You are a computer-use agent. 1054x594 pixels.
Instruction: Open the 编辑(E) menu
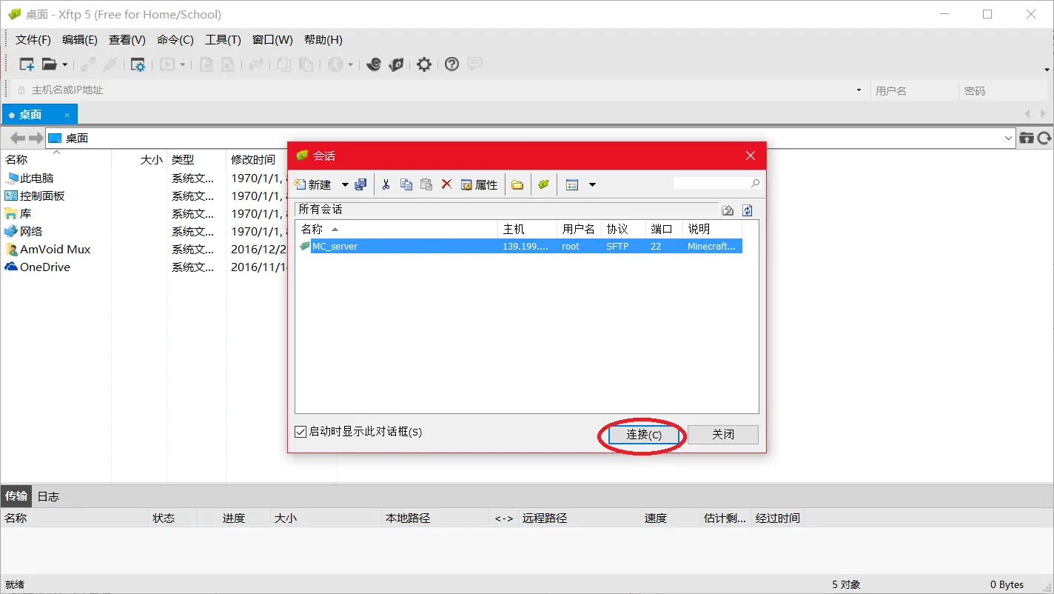[x=80, y=40]
